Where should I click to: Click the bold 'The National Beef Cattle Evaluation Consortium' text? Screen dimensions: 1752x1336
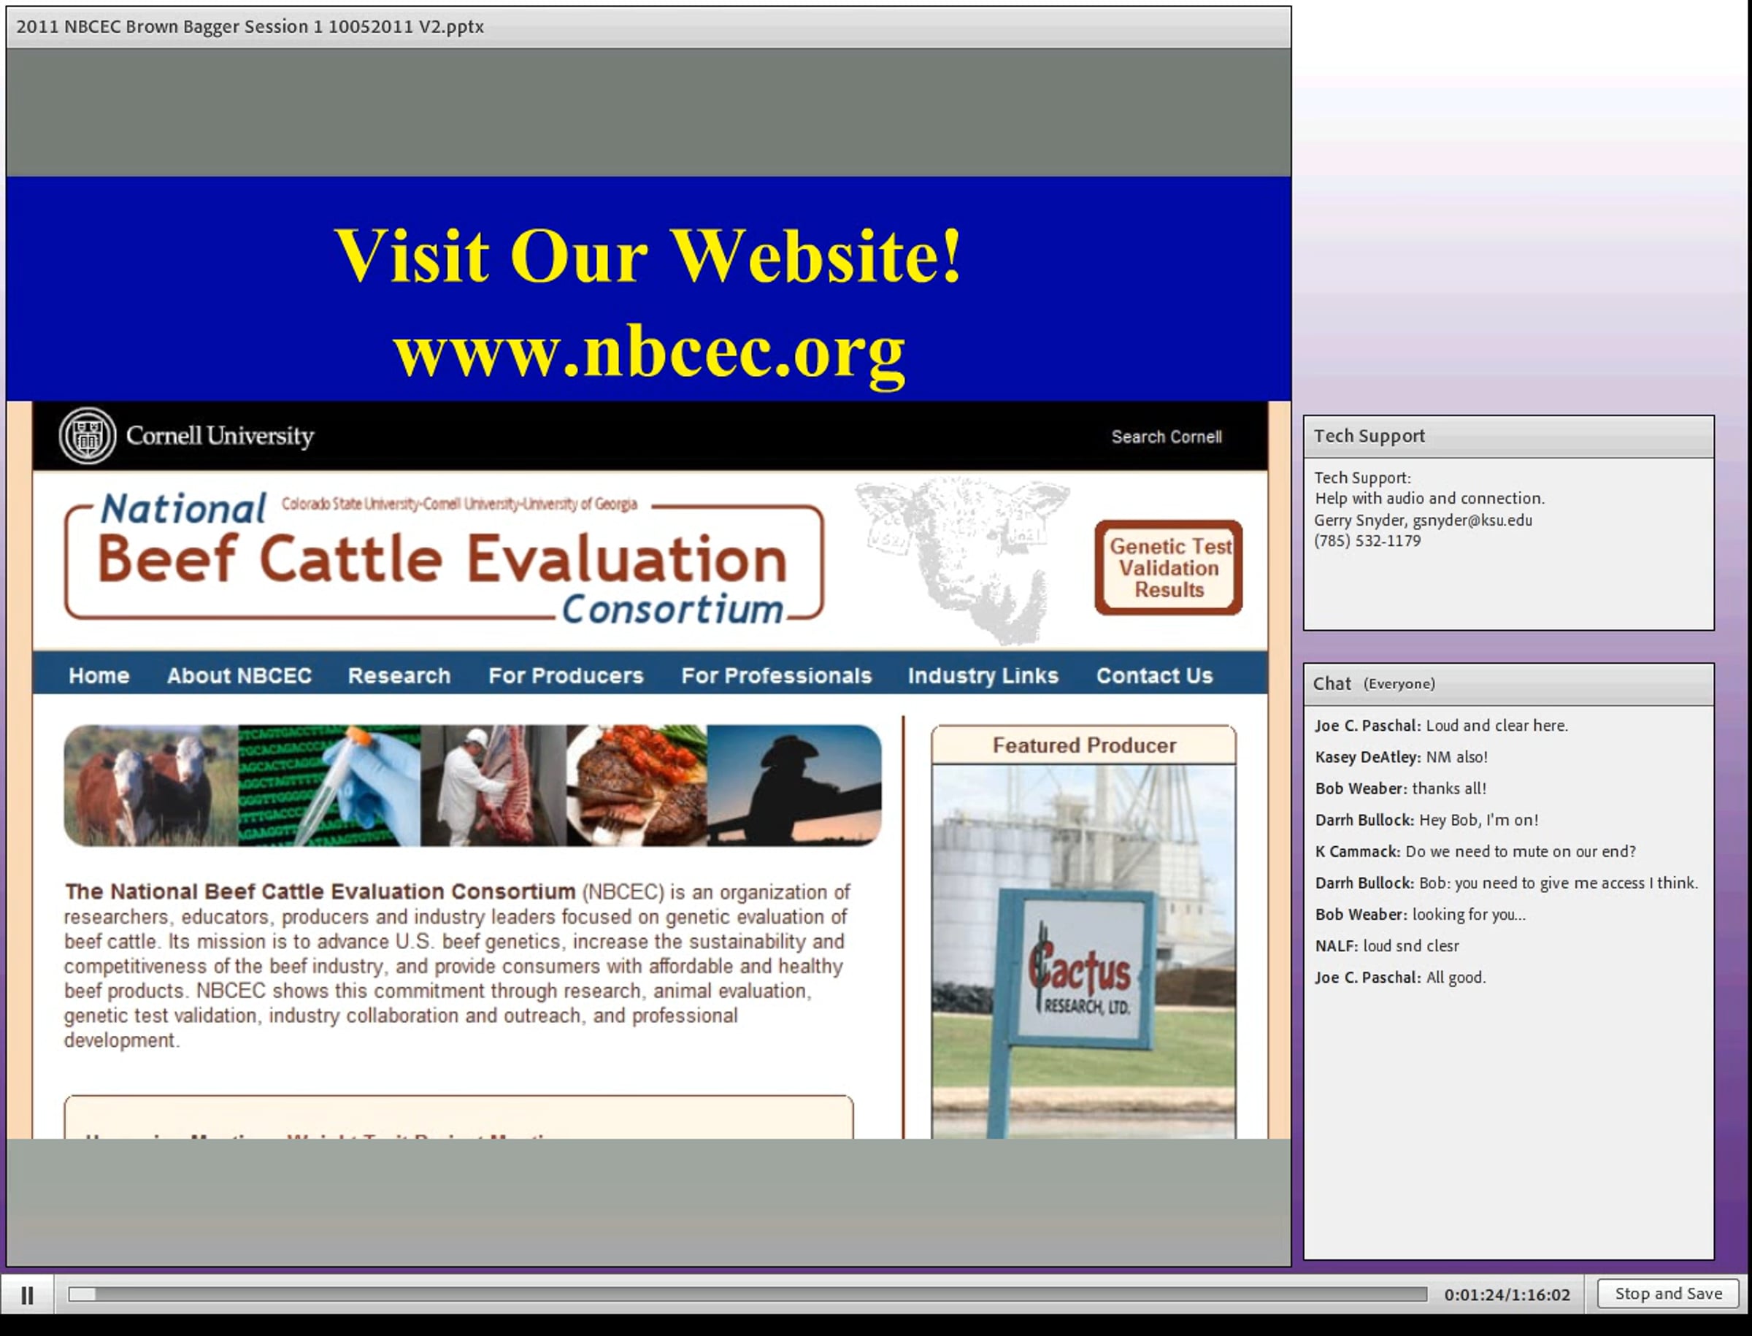[x=320, y=891]
